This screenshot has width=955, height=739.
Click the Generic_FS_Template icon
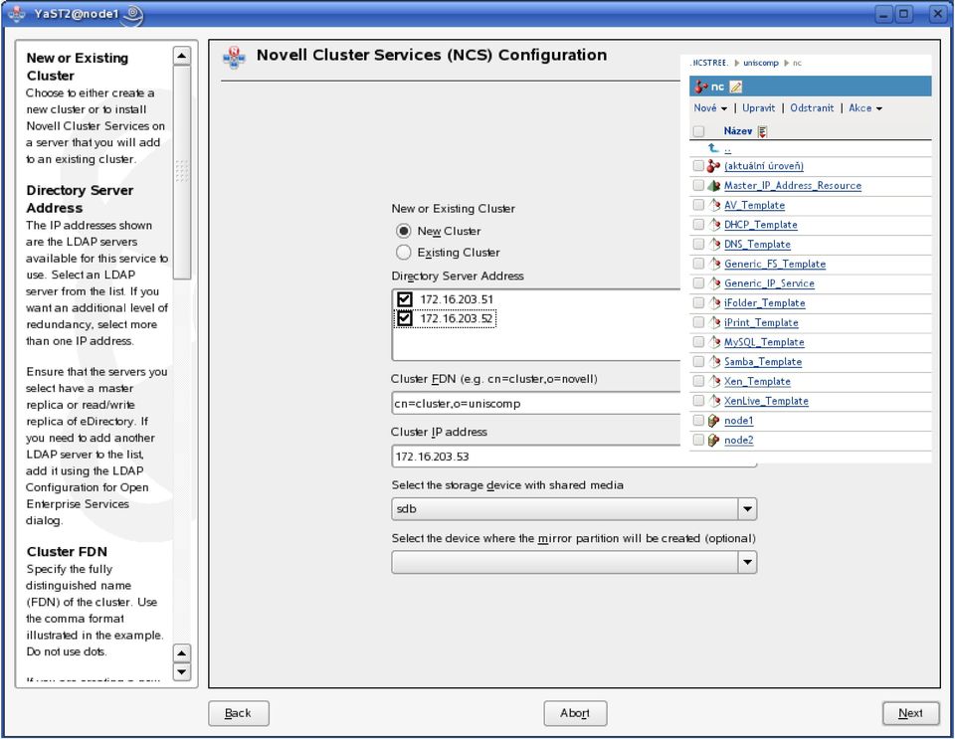coord(714,264)
